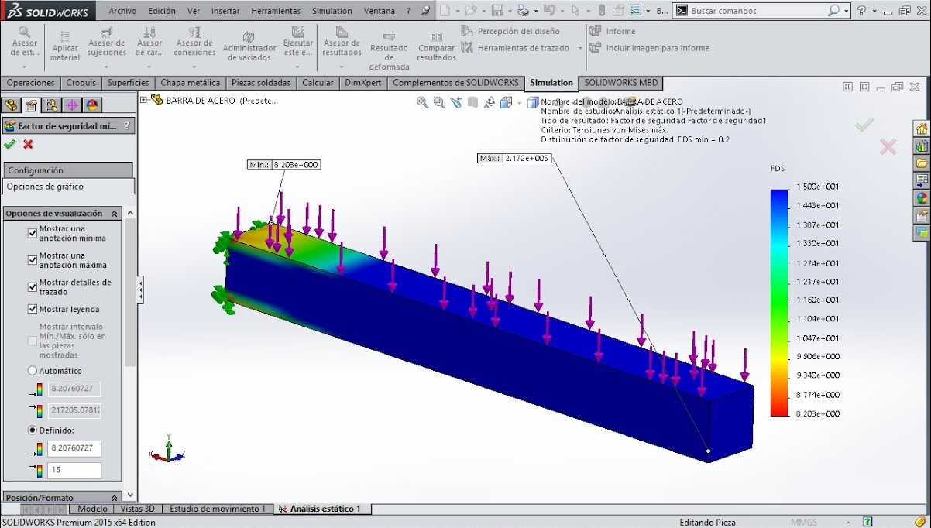Select the Automático radio button
The width and height of the screenshot is (931, 528).
point(33,371)
